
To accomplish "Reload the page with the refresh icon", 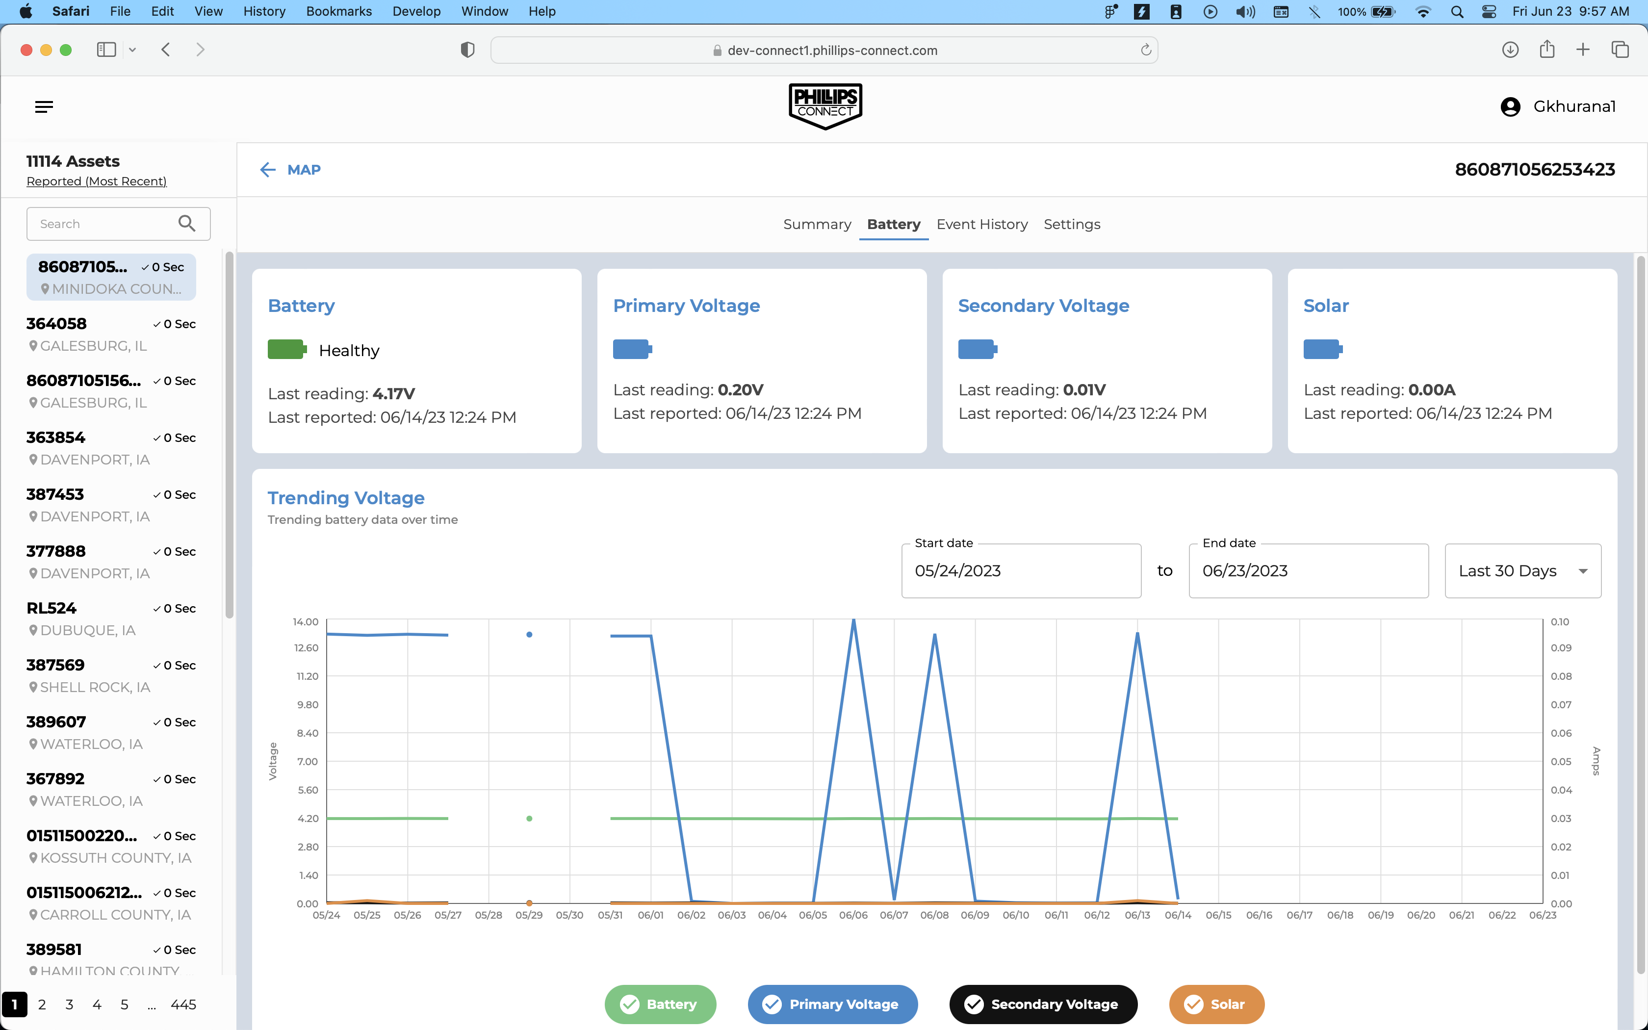I will coord(1146,50).
